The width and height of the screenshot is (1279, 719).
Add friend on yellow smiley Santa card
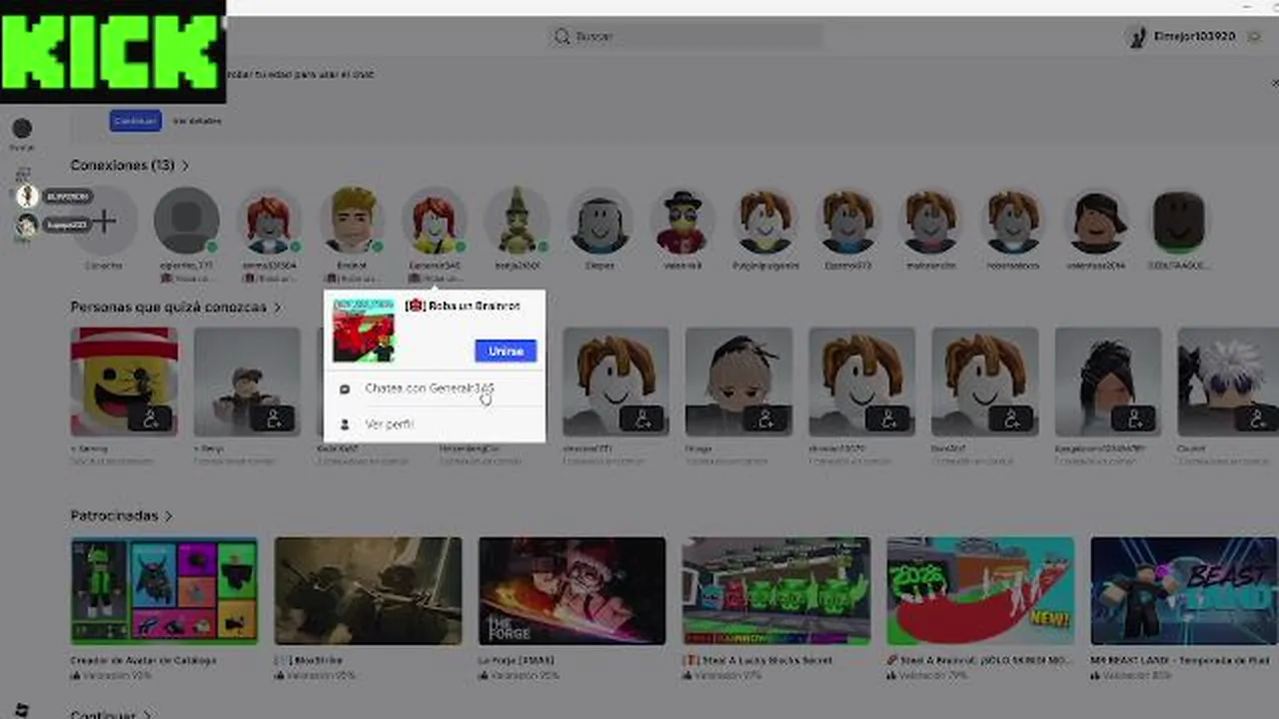(x=151, y=418)
